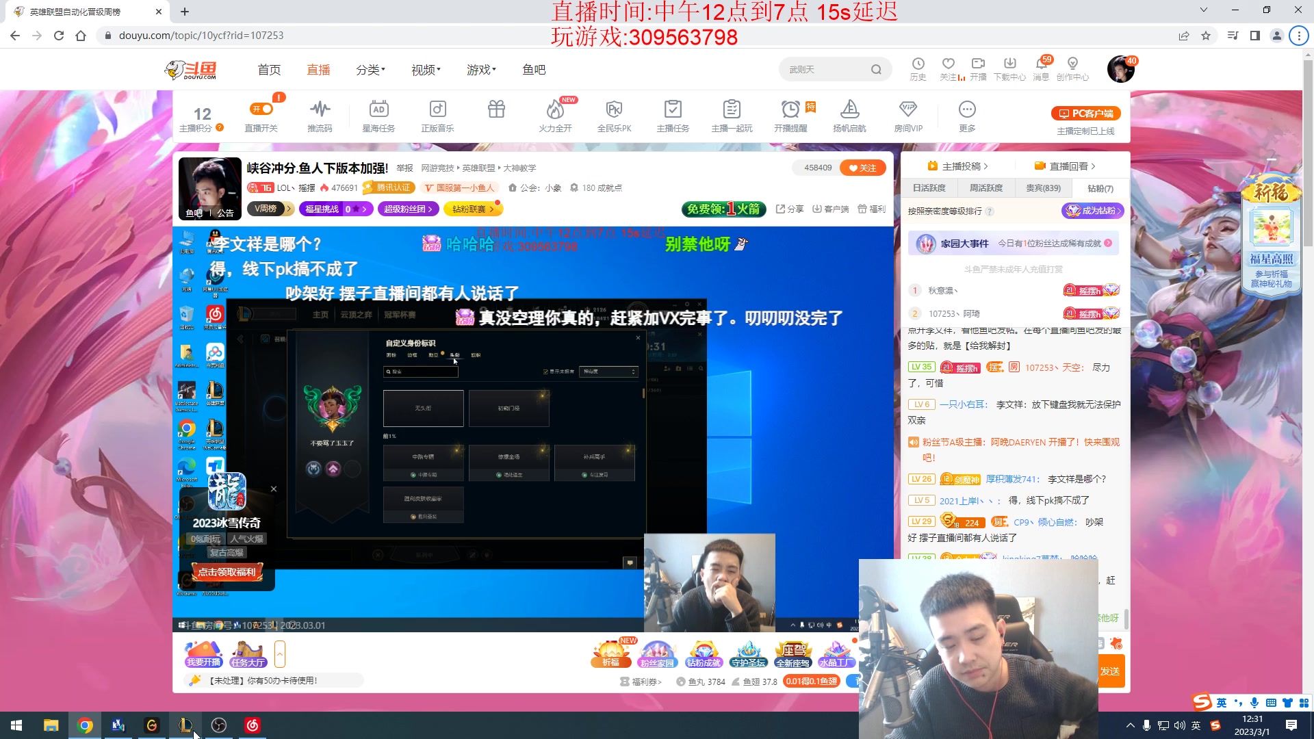Screen dimensions: 1314x739
Task: Expand the 分类 dropdown in the navbar
Action: pyautogui.click(x=368, y=68)
